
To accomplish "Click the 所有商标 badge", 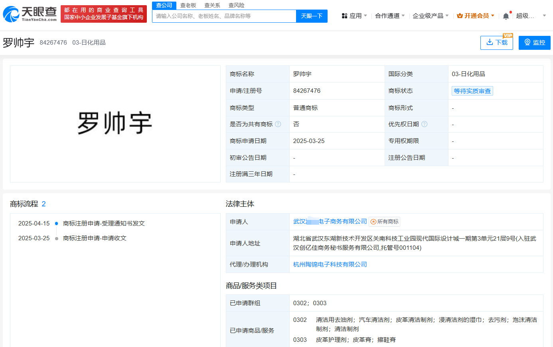I will click(385, 222).
